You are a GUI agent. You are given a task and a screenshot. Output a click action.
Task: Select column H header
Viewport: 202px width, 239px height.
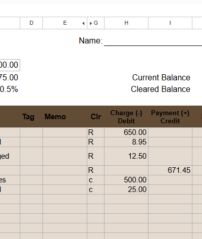[126, 23]
